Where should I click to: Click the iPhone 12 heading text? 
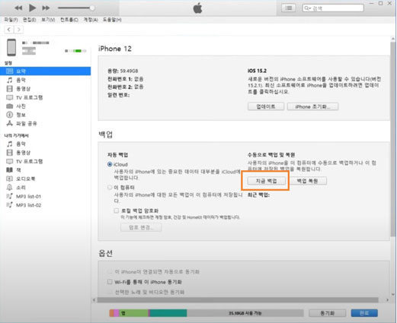tap(115, 49)
